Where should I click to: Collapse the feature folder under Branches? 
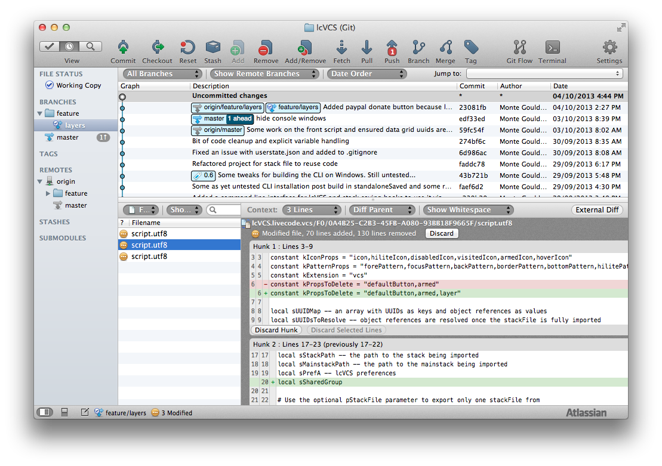[40, 113]
